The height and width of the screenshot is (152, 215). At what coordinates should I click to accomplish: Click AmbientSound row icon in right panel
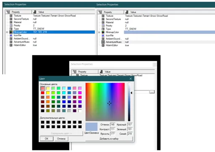click(103, 39)
